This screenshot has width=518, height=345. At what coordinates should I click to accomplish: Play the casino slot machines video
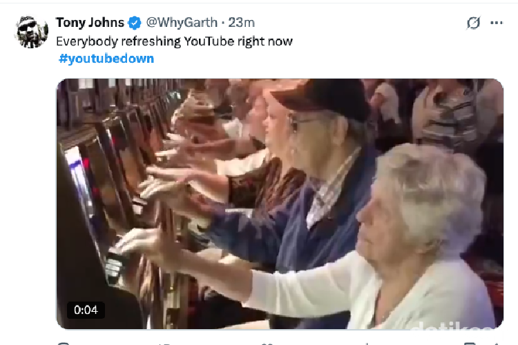point(280,204)
